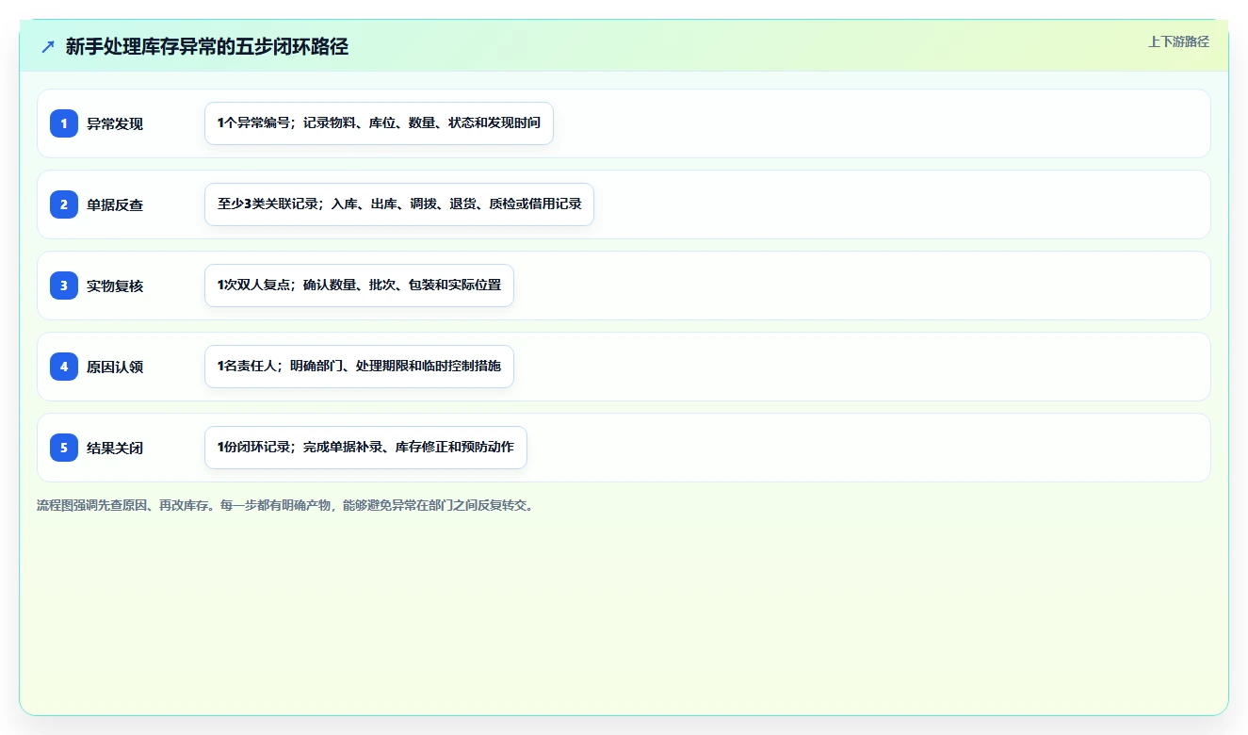This screenshot has width=1248, height=735.
Task: Click the 结果关闭 step label
Action: click(115, 448)
